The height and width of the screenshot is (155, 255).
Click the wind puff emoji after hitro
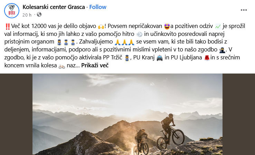tap(139, 34)
